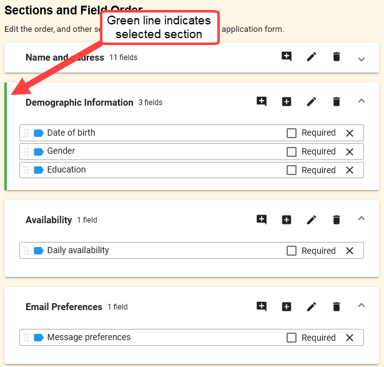Add comment icon in Name and address section
Viewport: 384px width, 367px height.
point(287,57)
